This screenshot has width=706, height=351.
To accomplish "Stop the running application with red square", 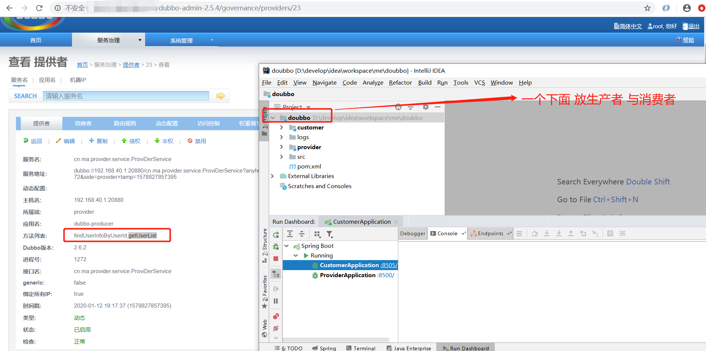I will coord(276,259).
